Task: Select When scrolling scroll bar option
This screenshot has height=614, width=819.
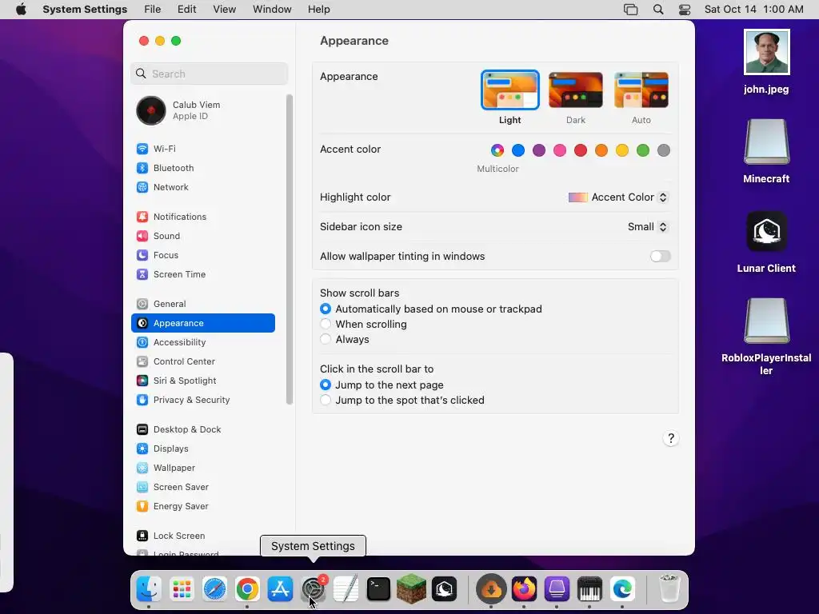Action: [326, 325]
